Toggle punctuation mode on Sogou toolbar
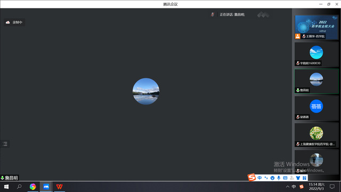341x192 pixels. click(266, 178)
